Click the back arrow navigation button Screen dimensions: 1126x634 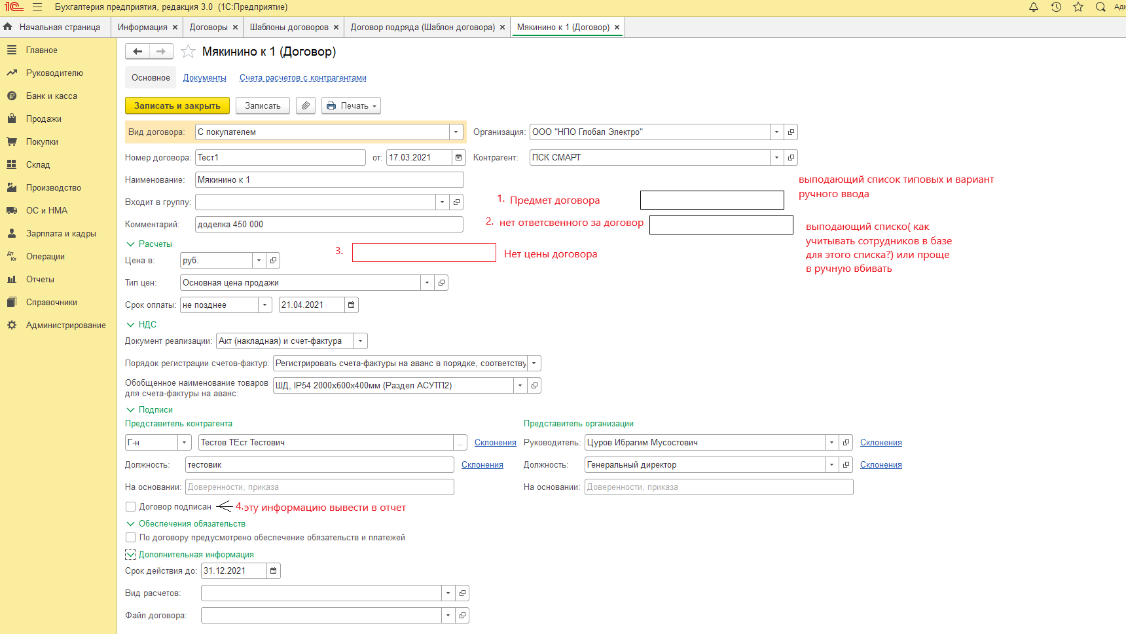(137, 52)
